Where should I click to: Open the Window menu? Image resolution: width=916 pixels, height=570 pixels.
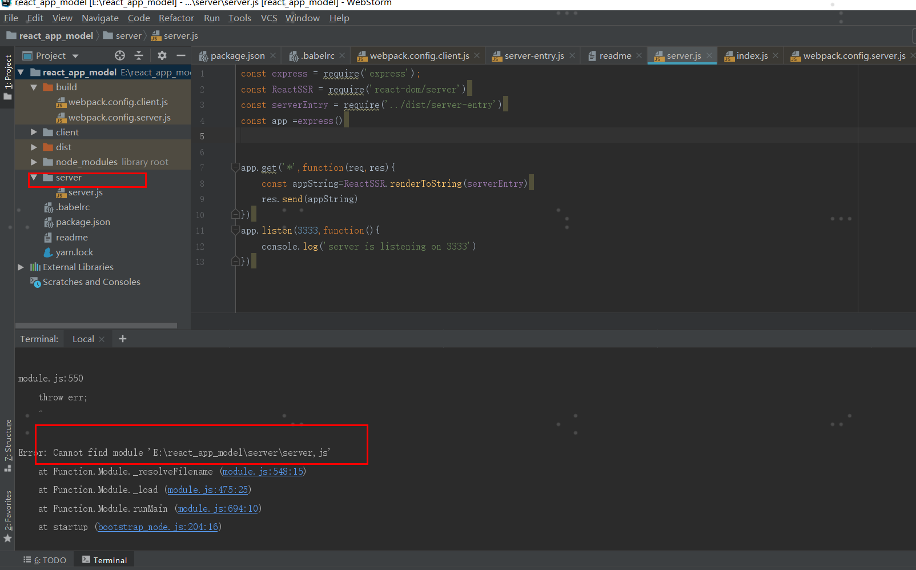click(x=303, y=18)
